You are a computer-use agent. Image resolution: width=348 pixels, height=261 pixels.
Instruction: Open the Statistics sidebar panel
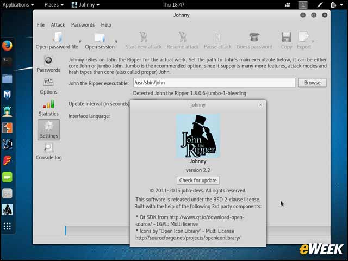coord(48,108)
